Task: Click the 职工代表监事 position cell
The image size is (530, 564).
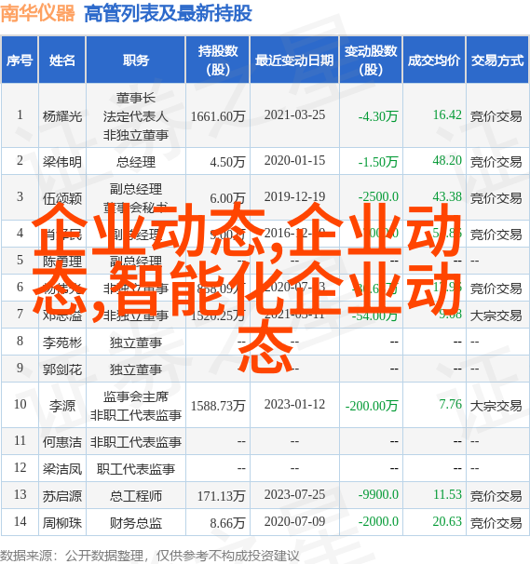Action: [136, 469]
